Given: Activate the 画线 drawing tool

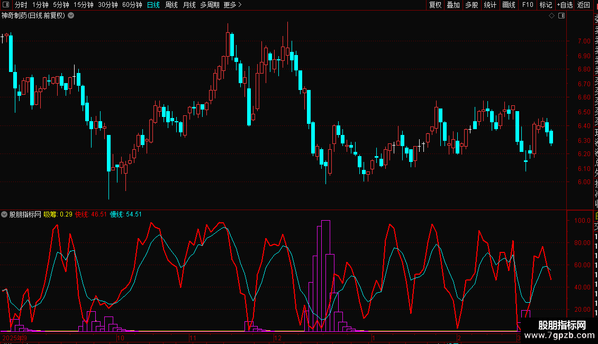Looking at the screenshot, I should (x=509, y=5).
